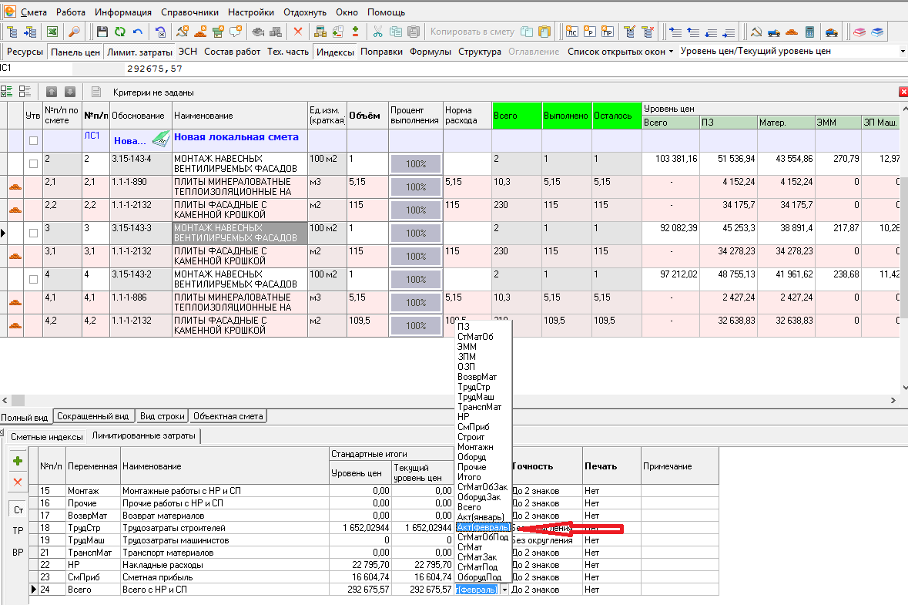This screenshot has width=908, height=605.
Task: Click the 100% progress bar of row 3
Action: pyautogui.click(x=416, y=233)
